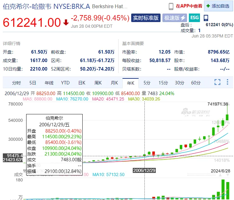Click the 股本 value 143.68万

[220, 60]
